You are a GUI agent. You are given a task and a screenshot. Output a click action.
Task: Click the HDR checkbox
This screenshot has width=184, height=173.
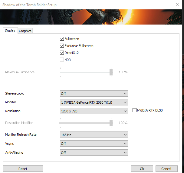tap(62, 60)
